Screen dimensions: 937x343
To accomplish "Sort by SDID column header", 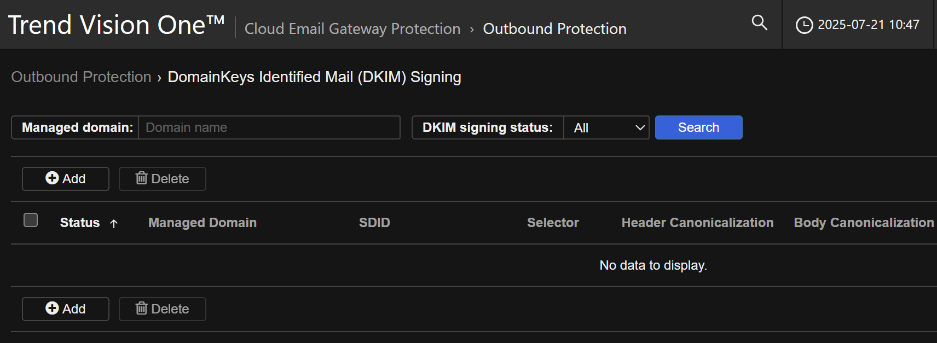I will [374, 223].
